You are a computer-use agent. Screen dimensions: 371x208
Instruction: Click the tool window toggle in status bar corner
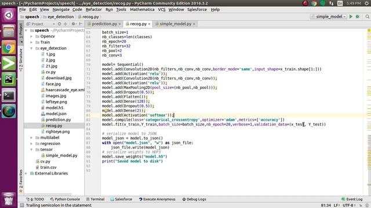point(22,206)
